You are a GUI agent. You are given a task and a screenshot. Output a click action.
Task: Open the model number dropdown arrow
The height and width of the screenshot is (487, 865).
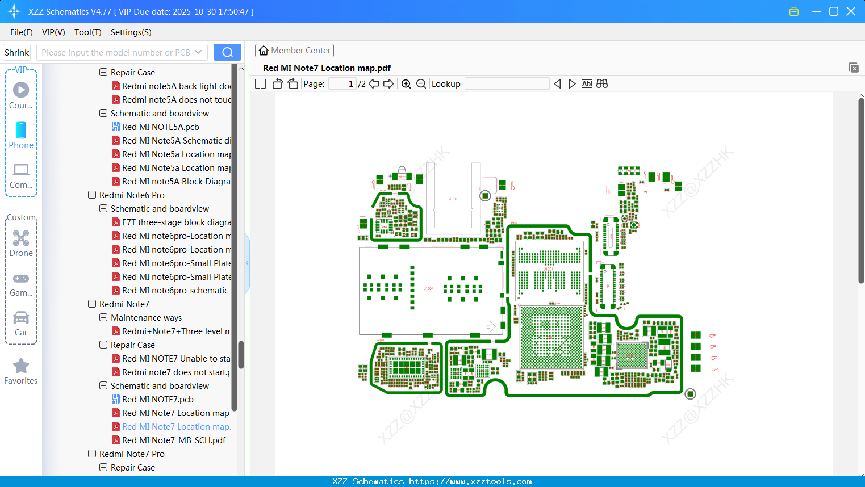click(x=198, y=52)
